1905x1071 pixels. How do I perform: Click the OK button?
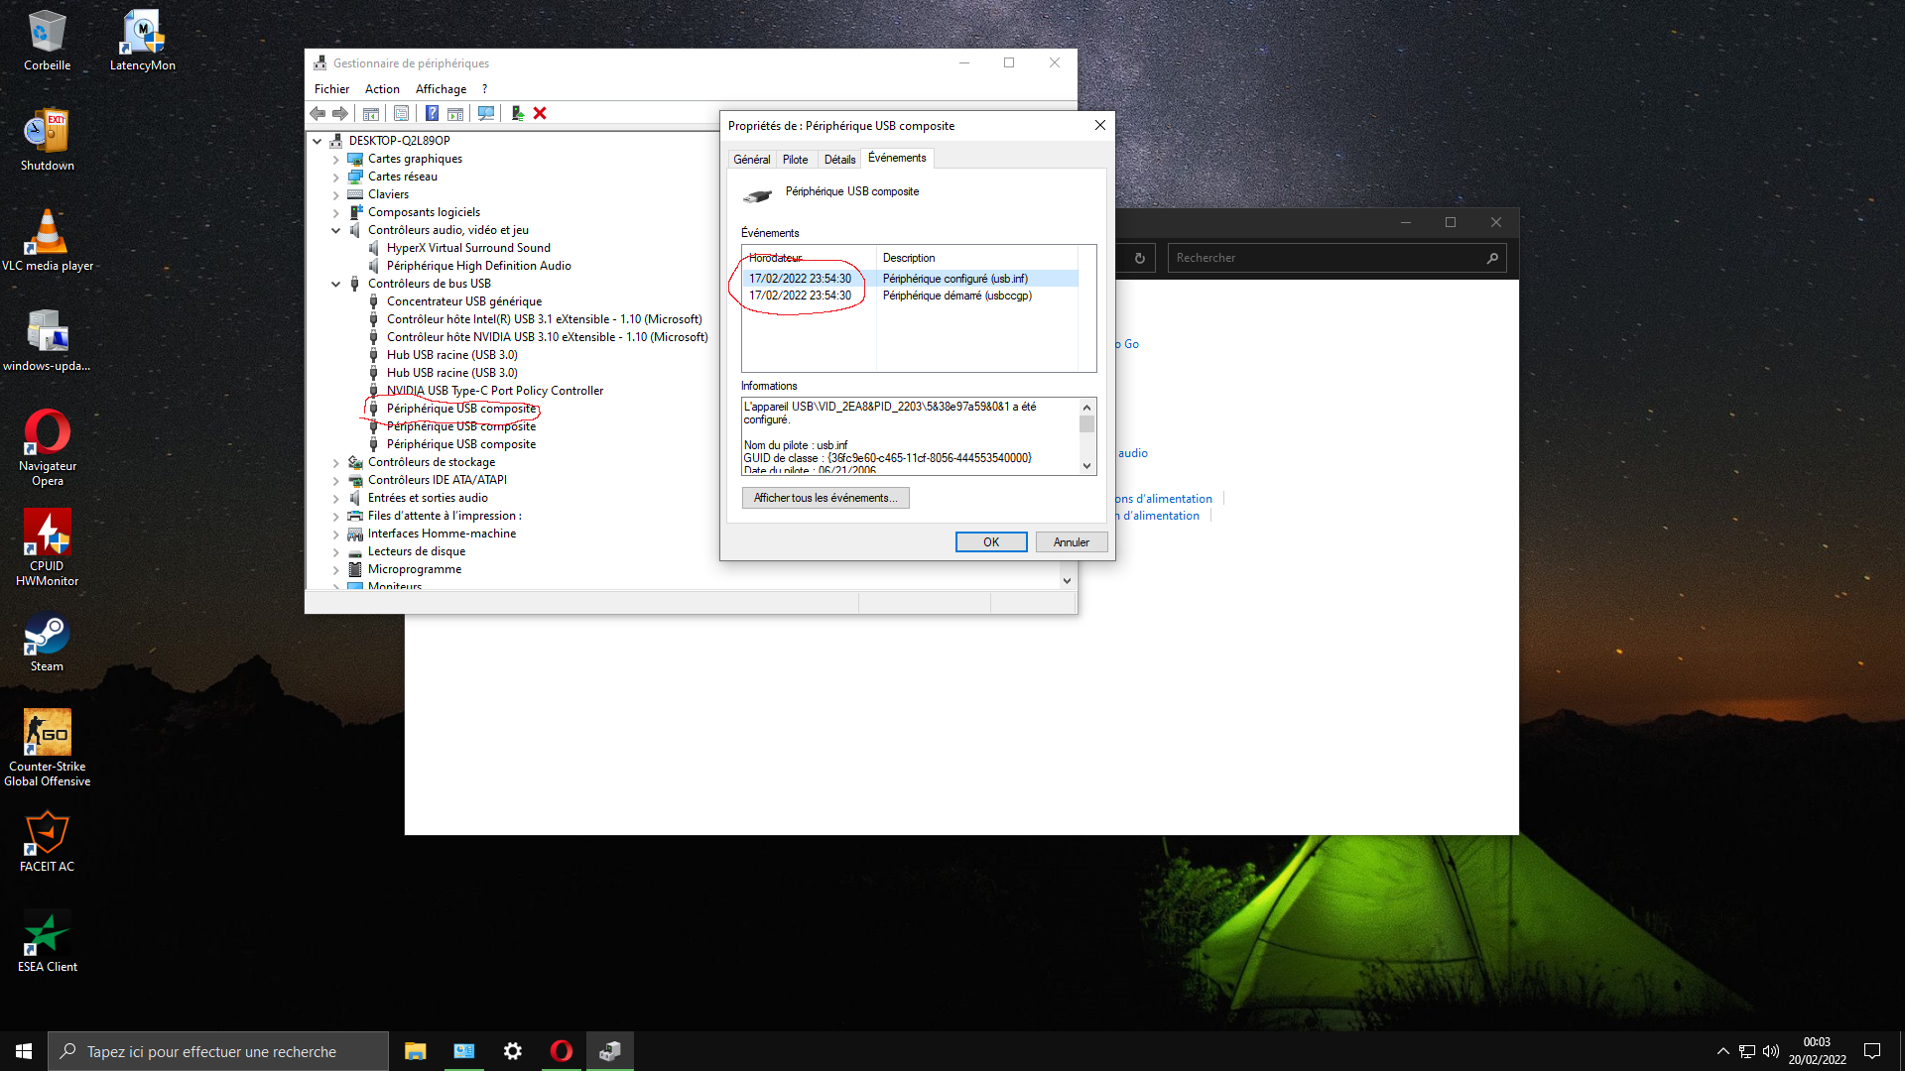click(990, 542)
